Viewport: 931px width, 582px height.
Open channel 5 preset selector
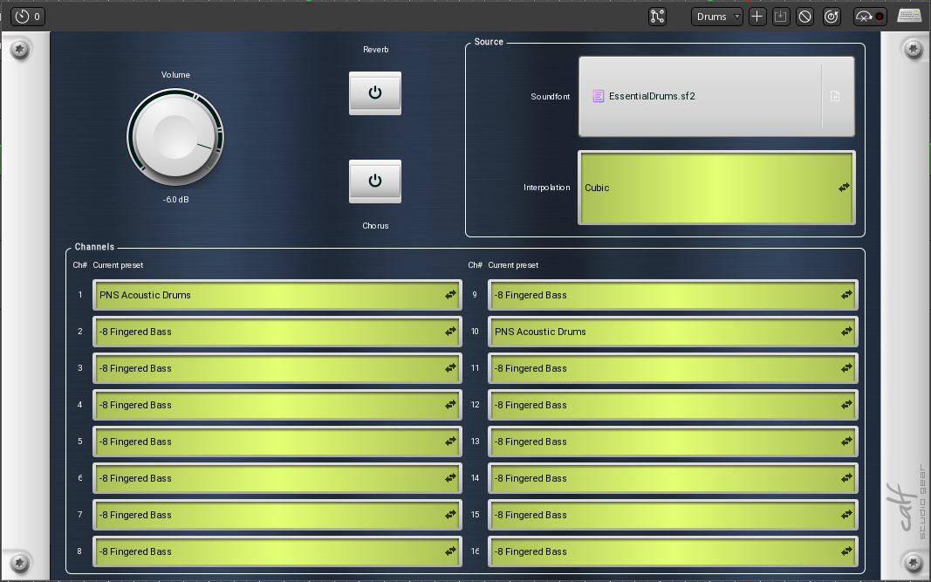click(277, 442)
